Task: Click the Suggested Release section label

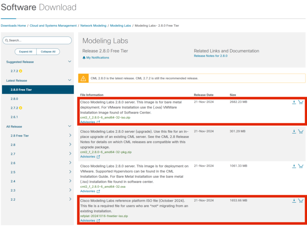Action: click(20, 62)
